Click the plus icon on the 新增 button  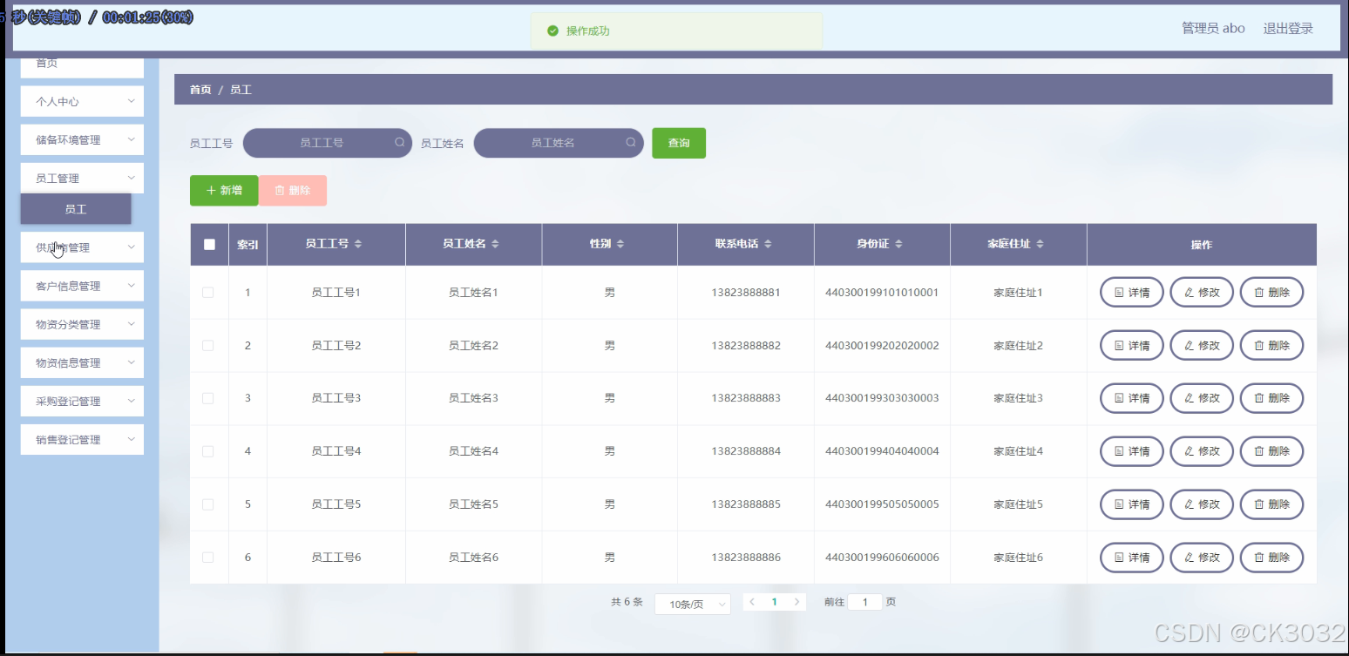[x=212, y=190]
